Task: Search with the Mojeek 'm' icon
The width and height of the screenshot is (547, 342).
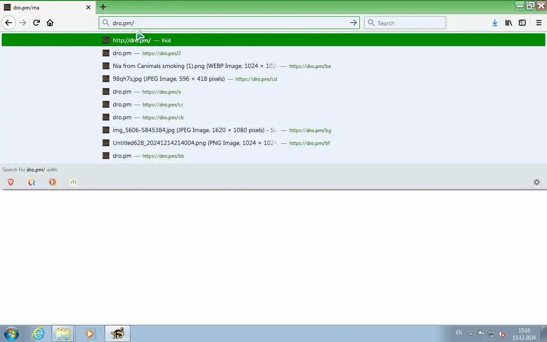Action: click(74, 182)
